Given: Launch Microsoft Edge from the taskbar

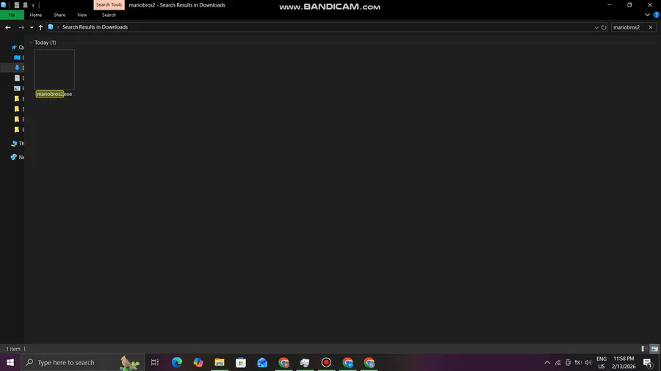Looking at the screenshot, I should [176, 362].
